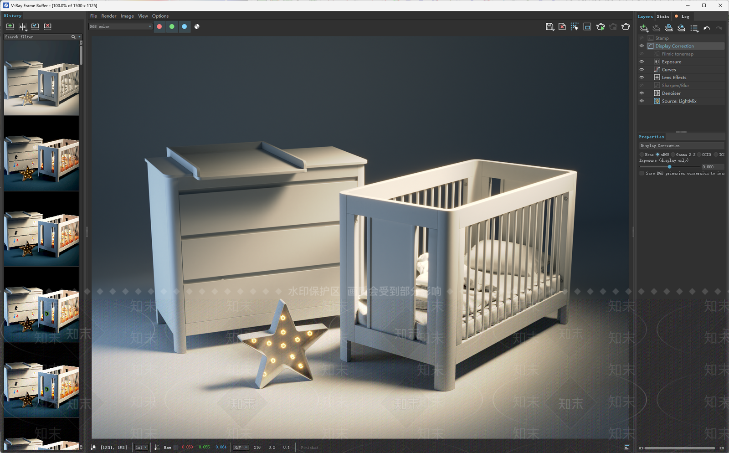Clear the frame buffer image
This screenshot has height=453, width=729.
[562, 27]
